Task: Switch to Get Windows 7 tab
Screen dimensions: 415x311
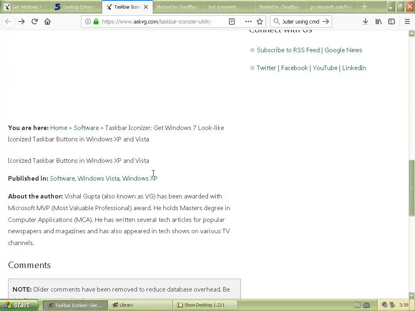Action: pos(26,7)
